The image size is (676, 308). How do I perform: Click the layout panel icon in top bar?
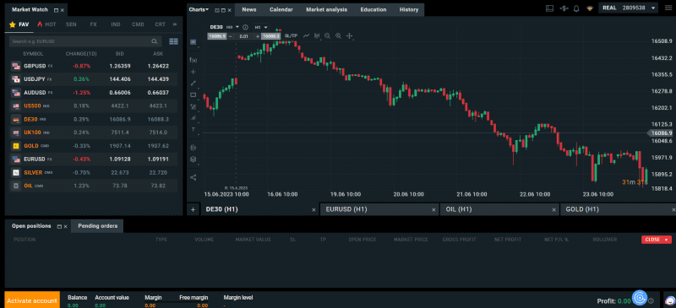(549, 8)
